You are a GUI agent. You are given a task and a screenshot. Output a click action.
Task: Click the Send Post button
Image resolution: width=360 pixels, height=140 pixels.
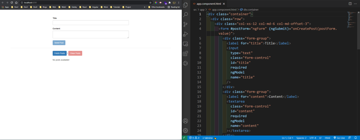pos(59,43)
